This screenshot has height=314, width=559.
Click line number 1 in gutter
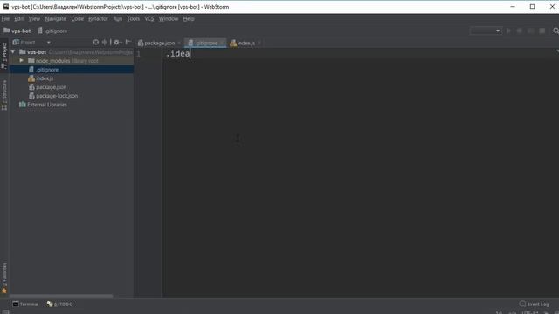point(138,54)
